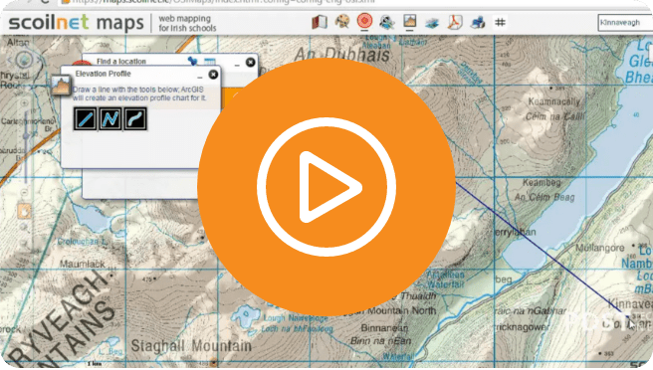Image resolution: width=653 pixels, height=370 pixels.
Task: Open the book icon in the top toolbar
Action: click(x=320, y=22)
